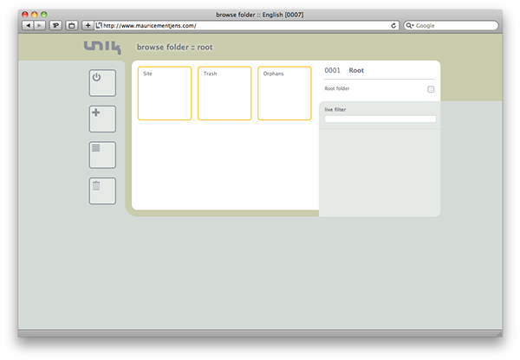The image size is (520, 360).
Task: Click the power/logout sidebar button
Action: (102, 83)
